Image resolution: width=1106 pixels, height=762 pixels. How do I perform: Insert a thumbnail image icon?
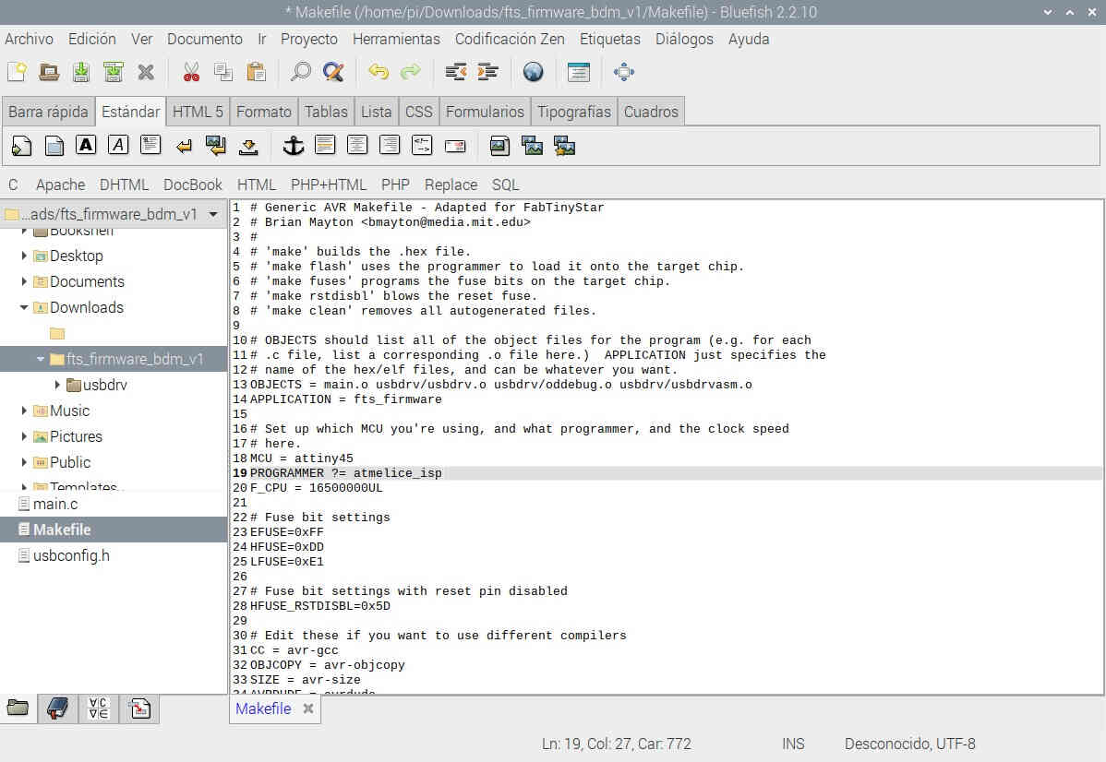point(532,146)
